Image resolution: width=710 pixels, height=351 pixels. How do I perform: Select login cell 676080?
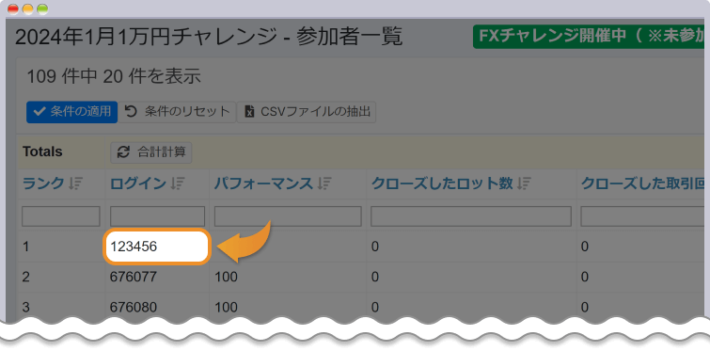(134, 308)
